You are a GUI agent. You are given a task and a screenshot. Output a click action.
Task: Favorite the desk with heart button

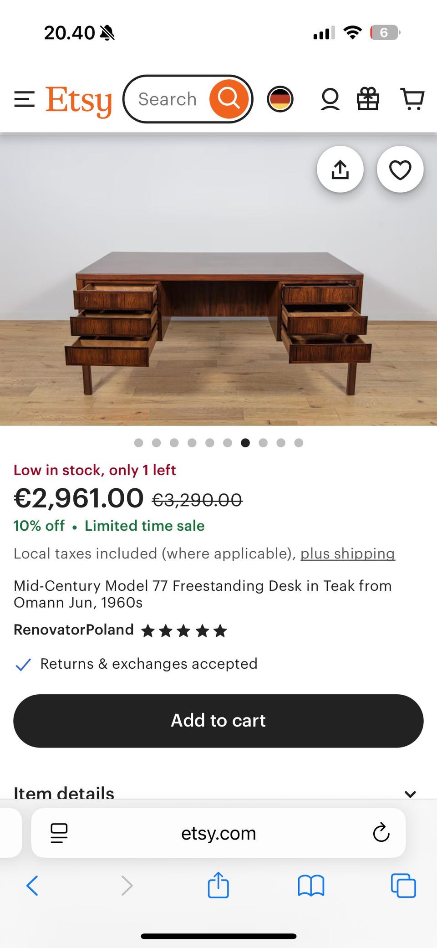(400, 169)
